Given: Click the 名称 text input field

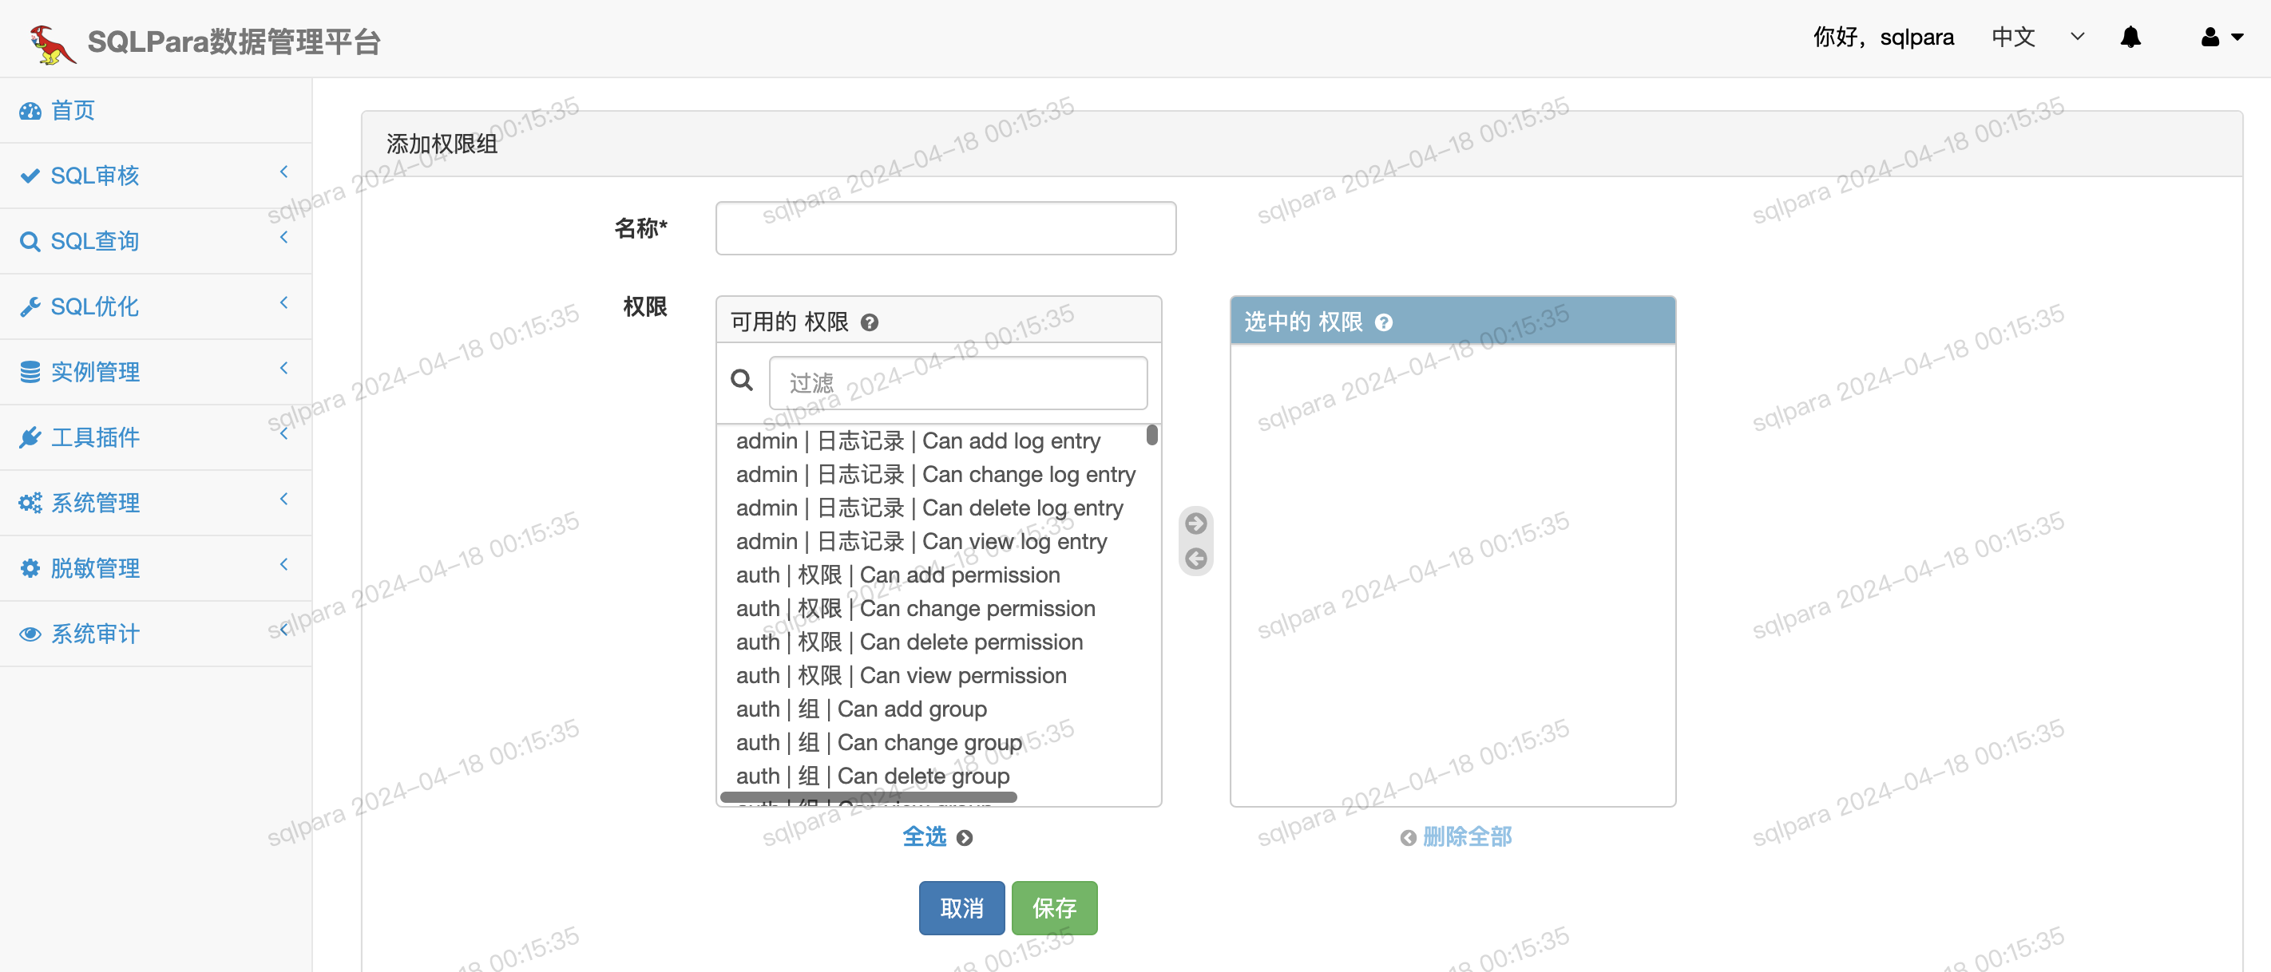Looking at the screenshot, I should pyautogui.click(x=945, y=228).
